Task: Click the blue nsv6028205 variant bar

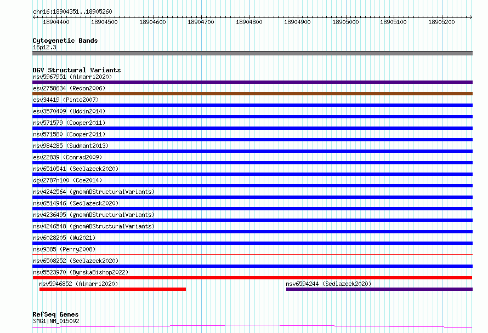Action: pyautogui.click(x=252, y=243)
